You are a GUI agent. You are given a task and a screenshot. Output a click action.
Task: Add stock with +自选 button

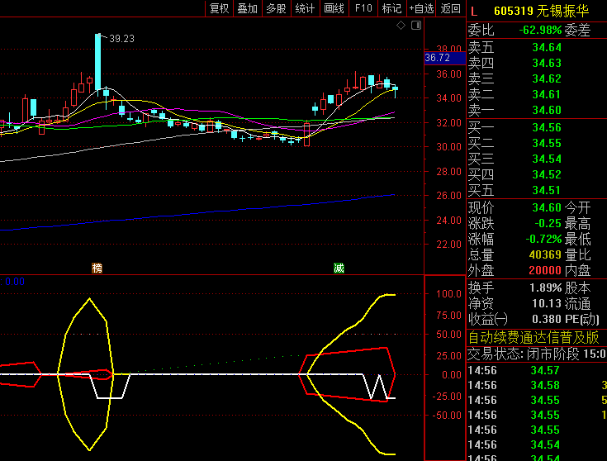421,8
